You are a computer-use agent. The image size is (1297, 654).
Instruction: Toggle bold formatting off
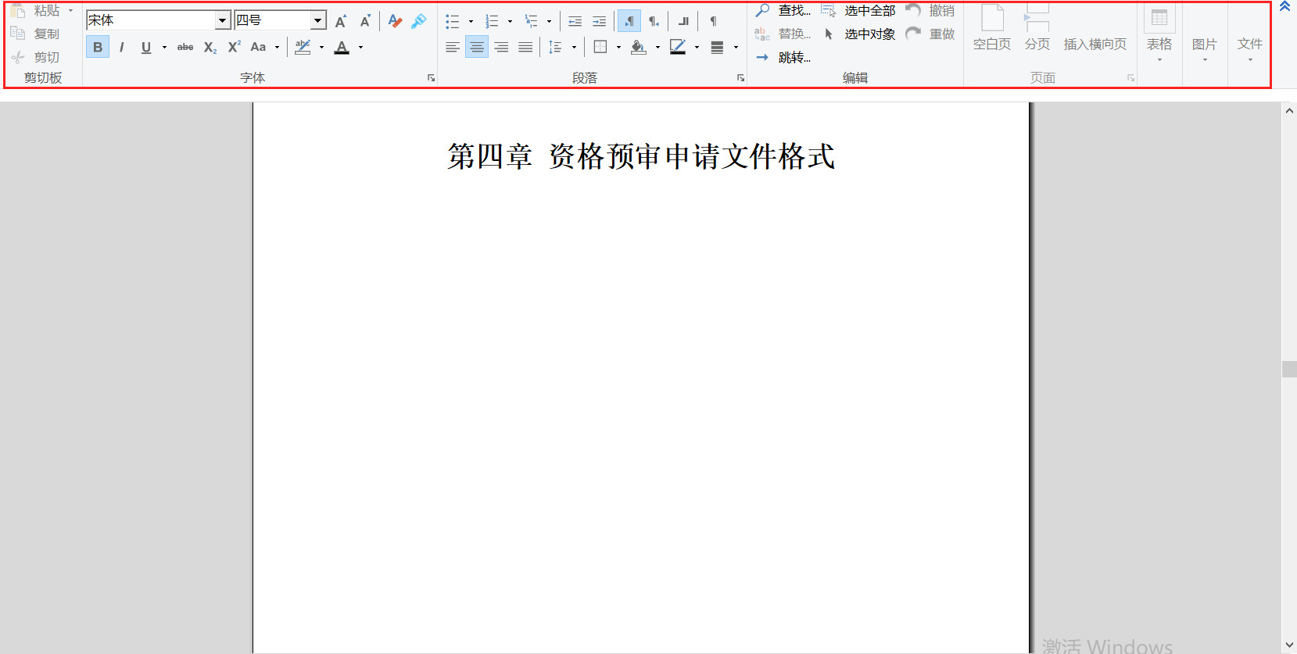pyautogui.click(x=98, y=48)
